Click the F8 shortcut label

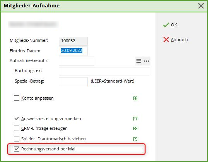coord(135,129)
